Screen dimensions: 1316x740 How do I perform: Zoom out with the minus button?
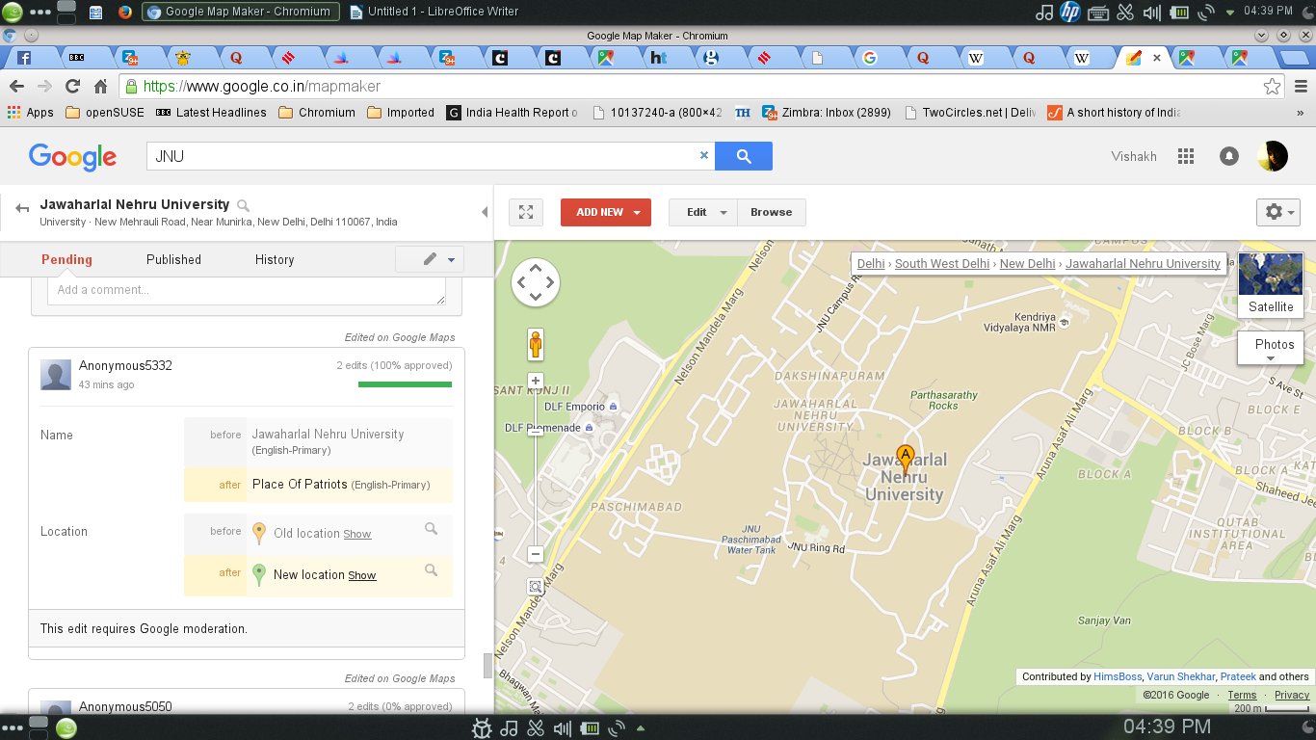(x=536, y=554)
